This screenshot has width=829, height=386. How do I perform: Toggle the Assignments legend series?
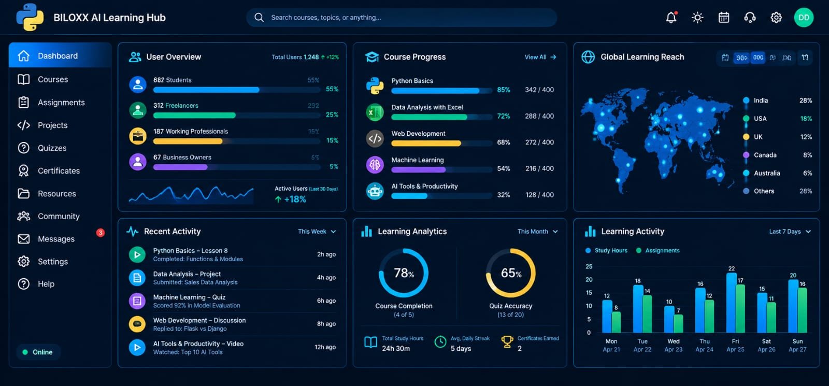tap(658, 250)
